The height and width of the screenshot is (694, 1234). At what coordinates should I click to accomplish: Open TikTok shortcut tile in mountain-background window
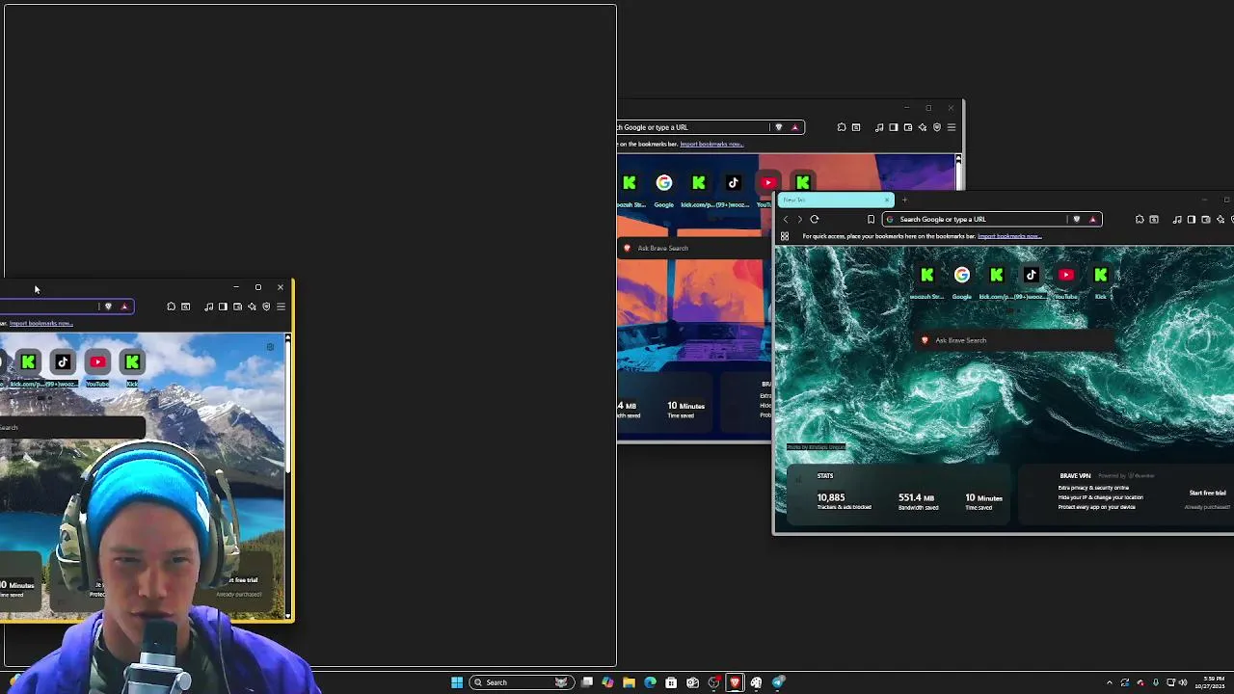tap(63, 362)
